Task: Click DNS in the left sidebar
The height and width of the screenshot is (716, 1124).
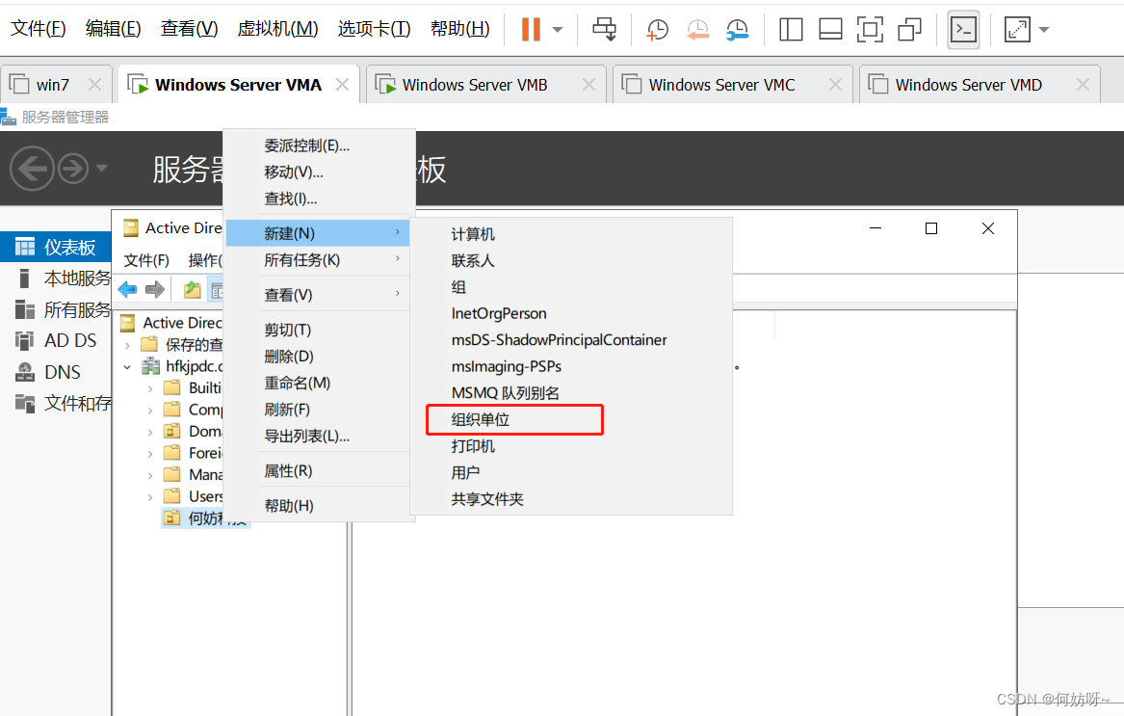Action: [x=62, y=372]
